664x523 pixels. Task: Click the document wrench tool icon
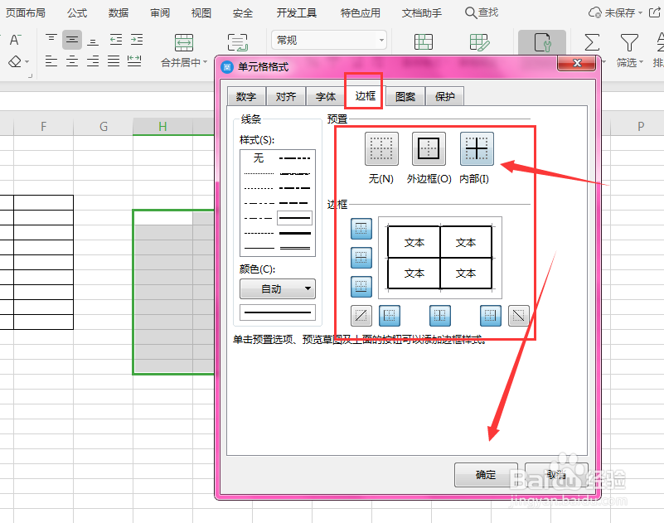click(x=542, y=42)
